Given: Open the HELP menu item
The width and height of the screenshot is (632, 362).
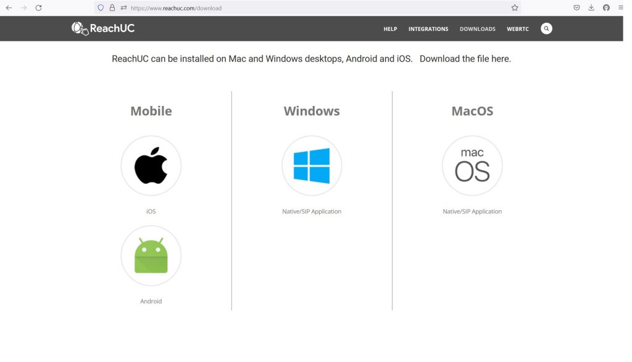Looking at the screenshot, I should pyautogui.click(x=390, y=29).
